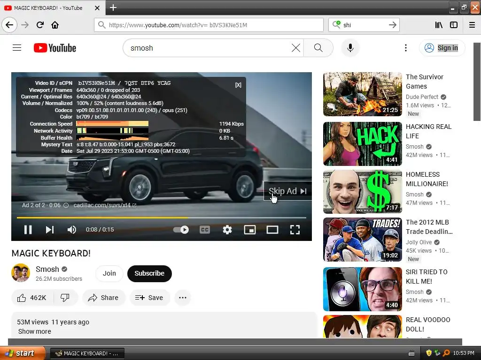Open Smosh channel avatar
This screenshot has width=481, height=360.
click(21, 273)
